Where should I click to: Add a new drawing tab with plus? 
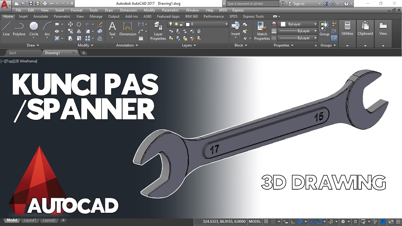tap(84, 53)
